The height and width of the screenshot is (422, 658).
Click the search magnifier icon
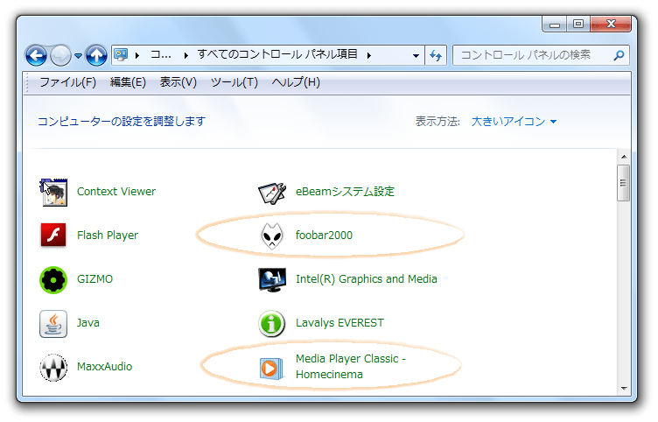point(619,55)
